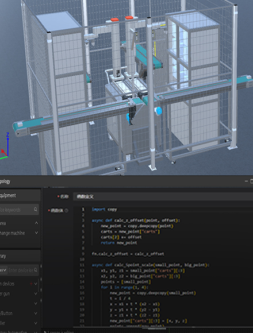253x333 pixels.
Task: Collapse the 'area' section chevron
Action: tap(36, 223)
